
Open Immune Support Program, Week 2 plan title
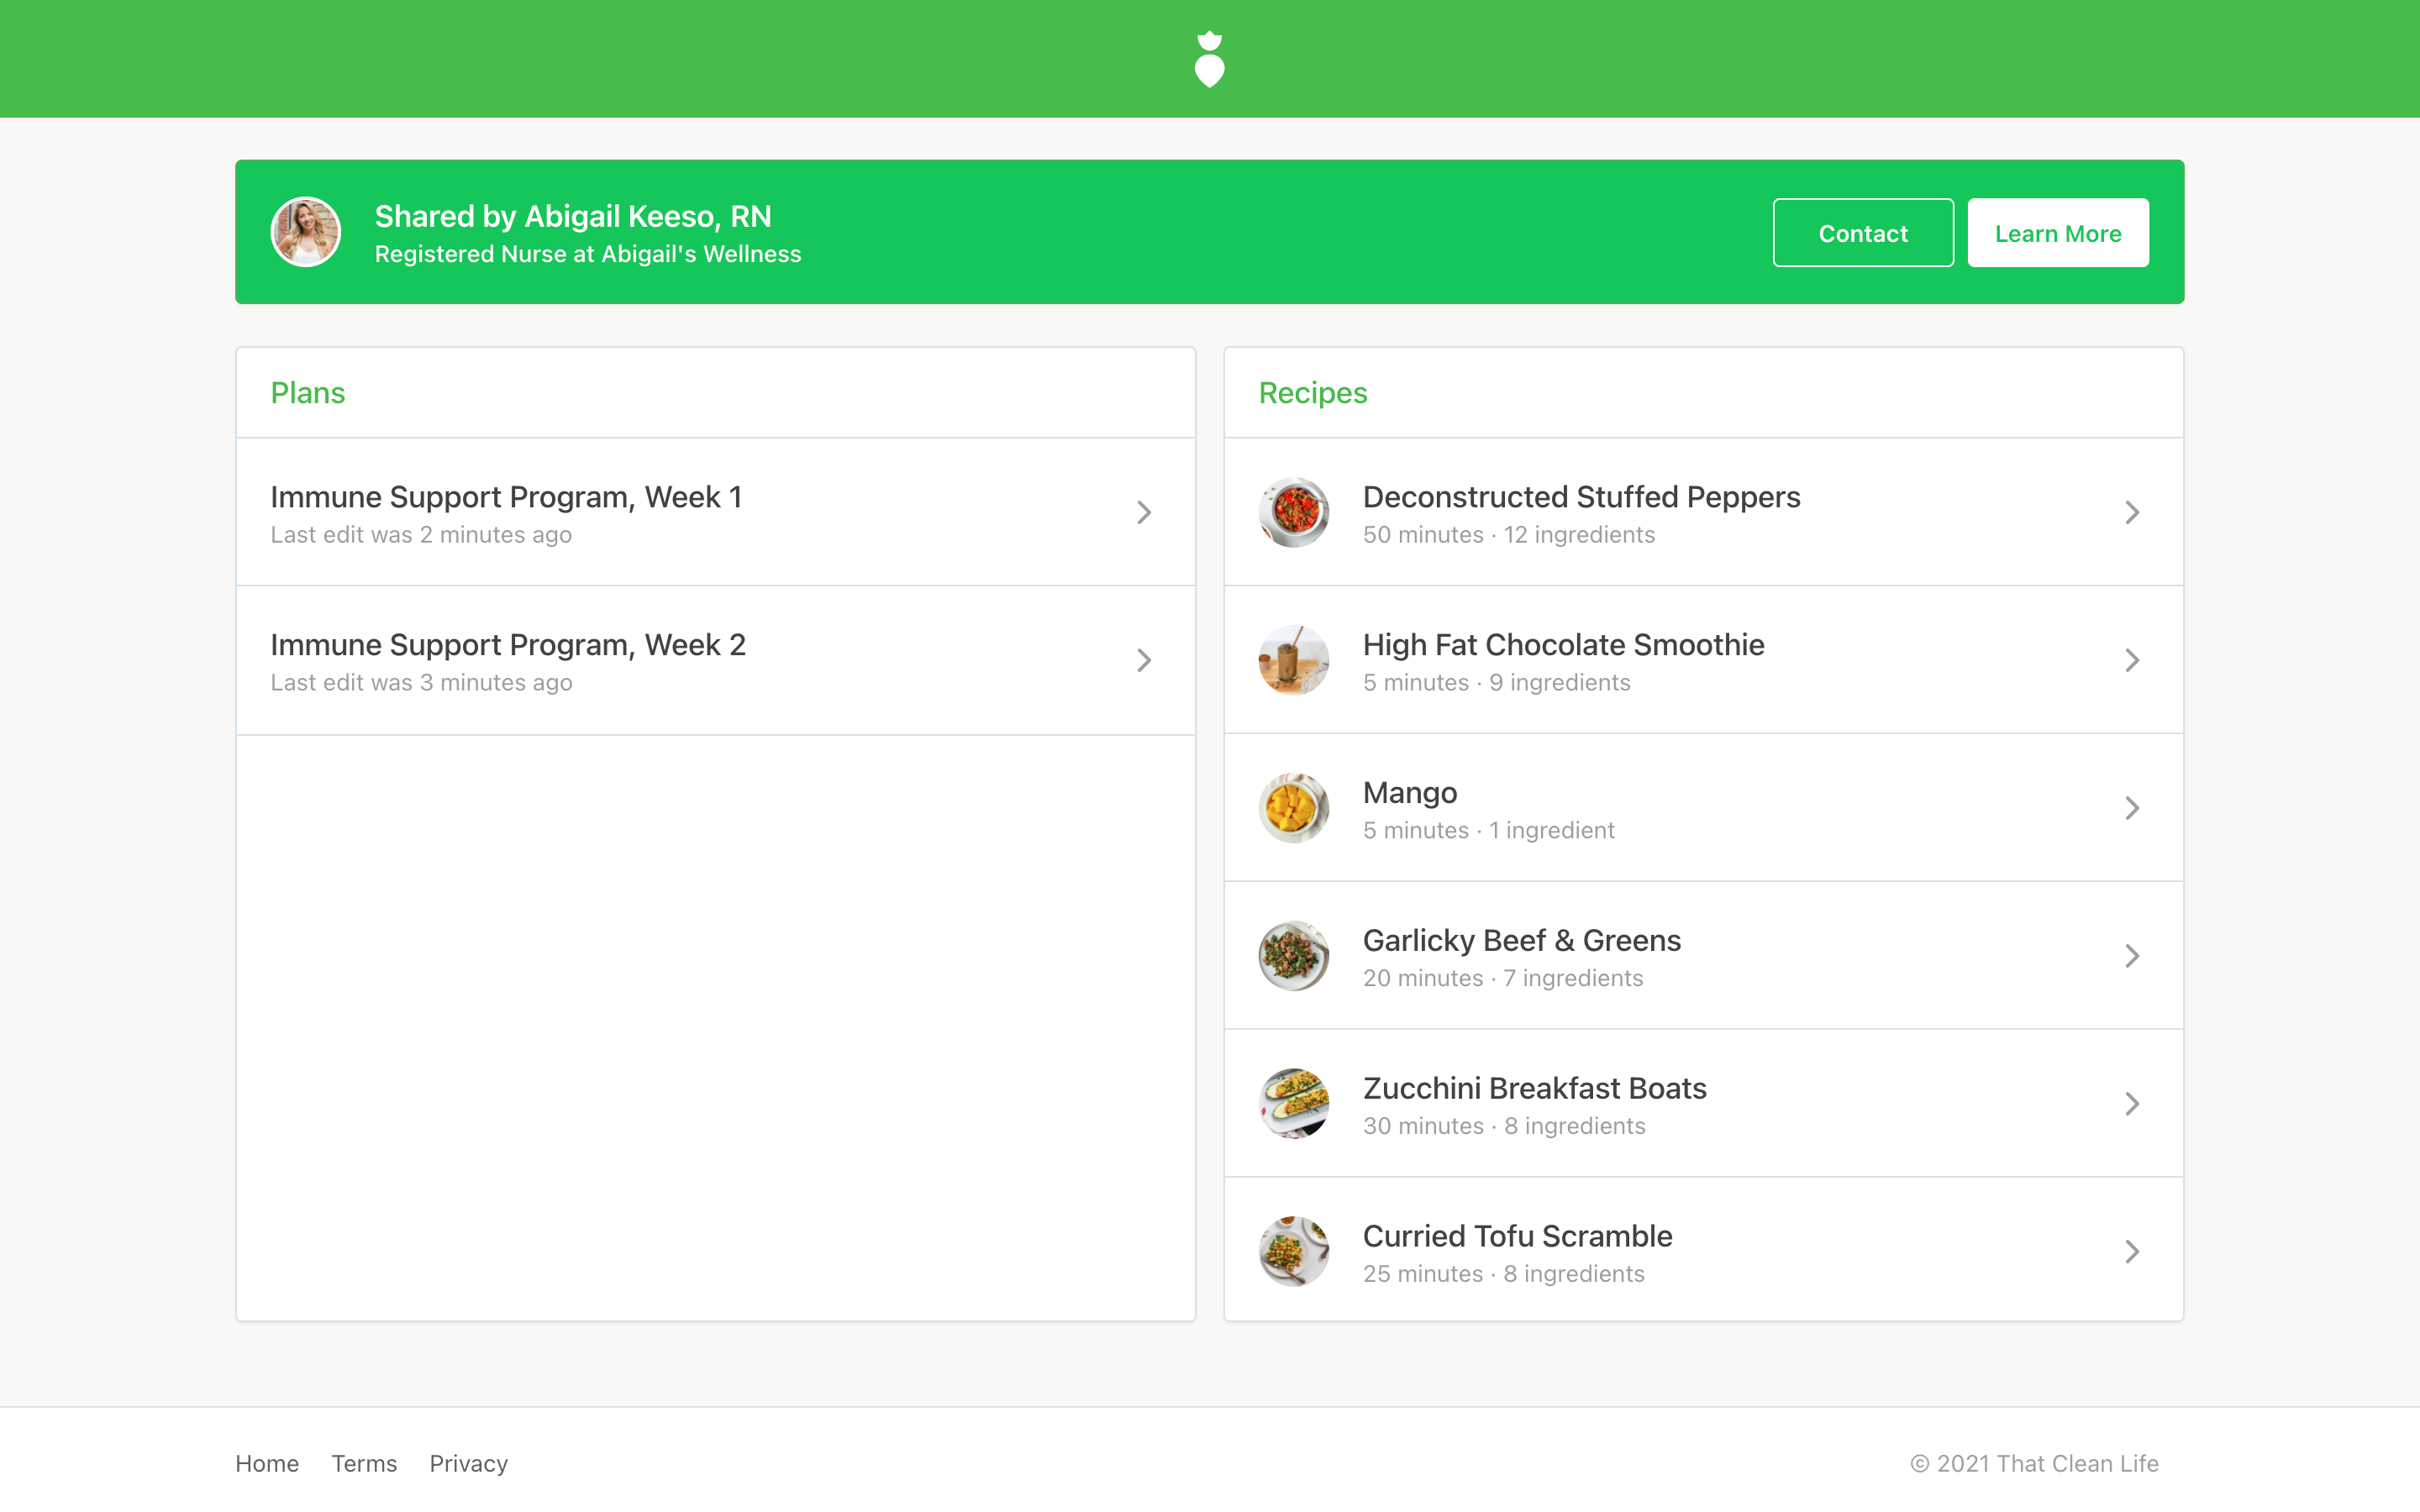point(508,645)
